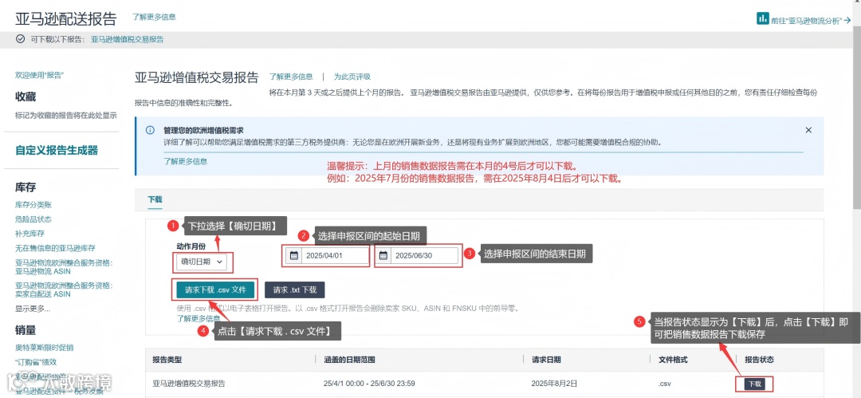Click the 请求日期 column header

(x=546, y=360)
